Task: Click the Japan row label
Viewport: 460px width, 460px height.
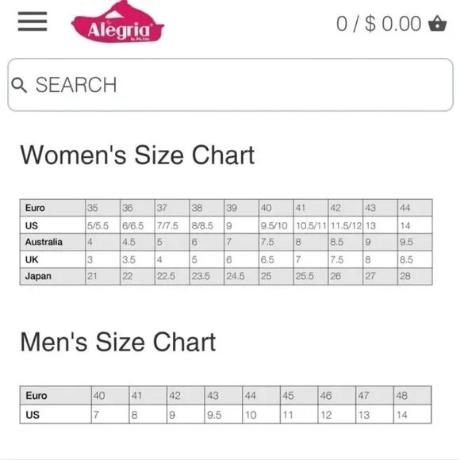Action: click(52, 276)
